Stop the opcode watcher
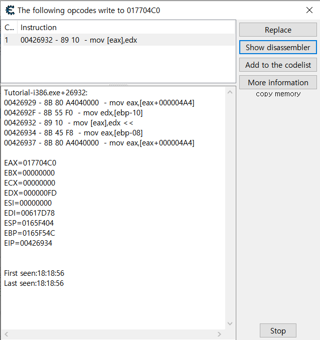320x340 pixels. pos(278,330)
